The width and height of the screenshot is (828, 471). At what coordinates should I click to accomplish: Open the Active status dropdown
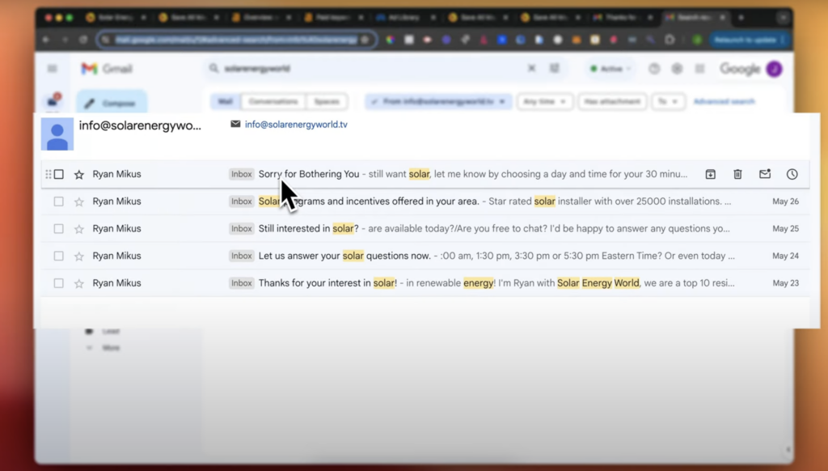point(610,69)
